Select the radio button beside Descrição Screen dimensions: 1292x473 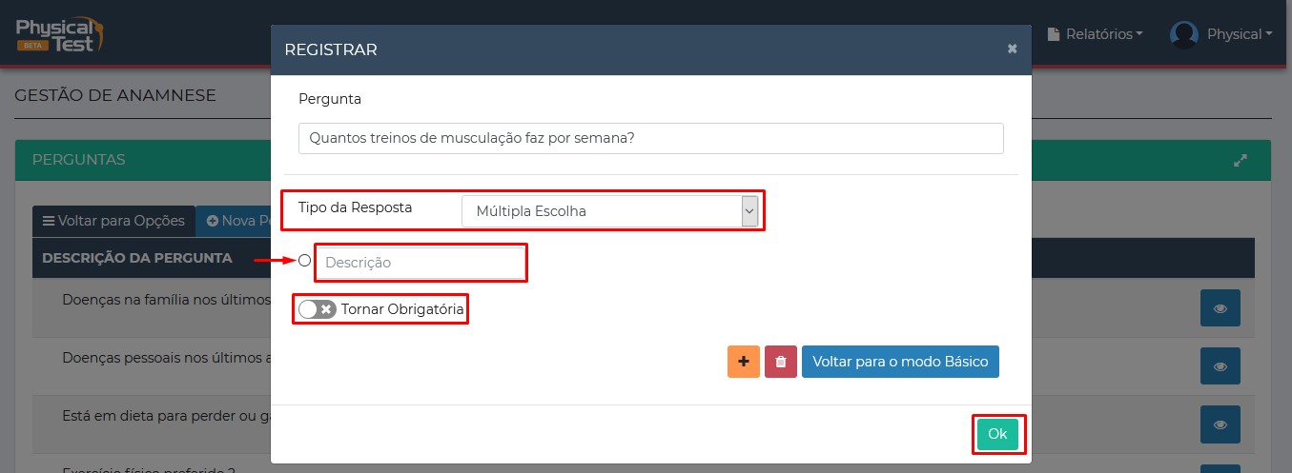click(305, 261)
